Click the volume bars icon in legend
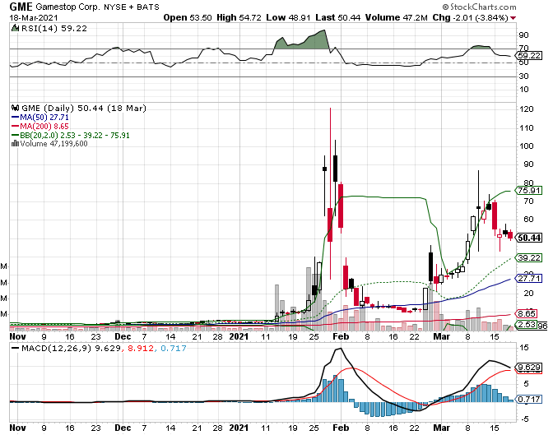This screenshot has height=435, width=553. (x=15, y=143)
